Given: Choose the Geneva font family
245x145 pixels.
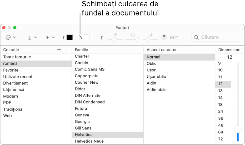Looking at the screenshot, I should pos(107,115).
